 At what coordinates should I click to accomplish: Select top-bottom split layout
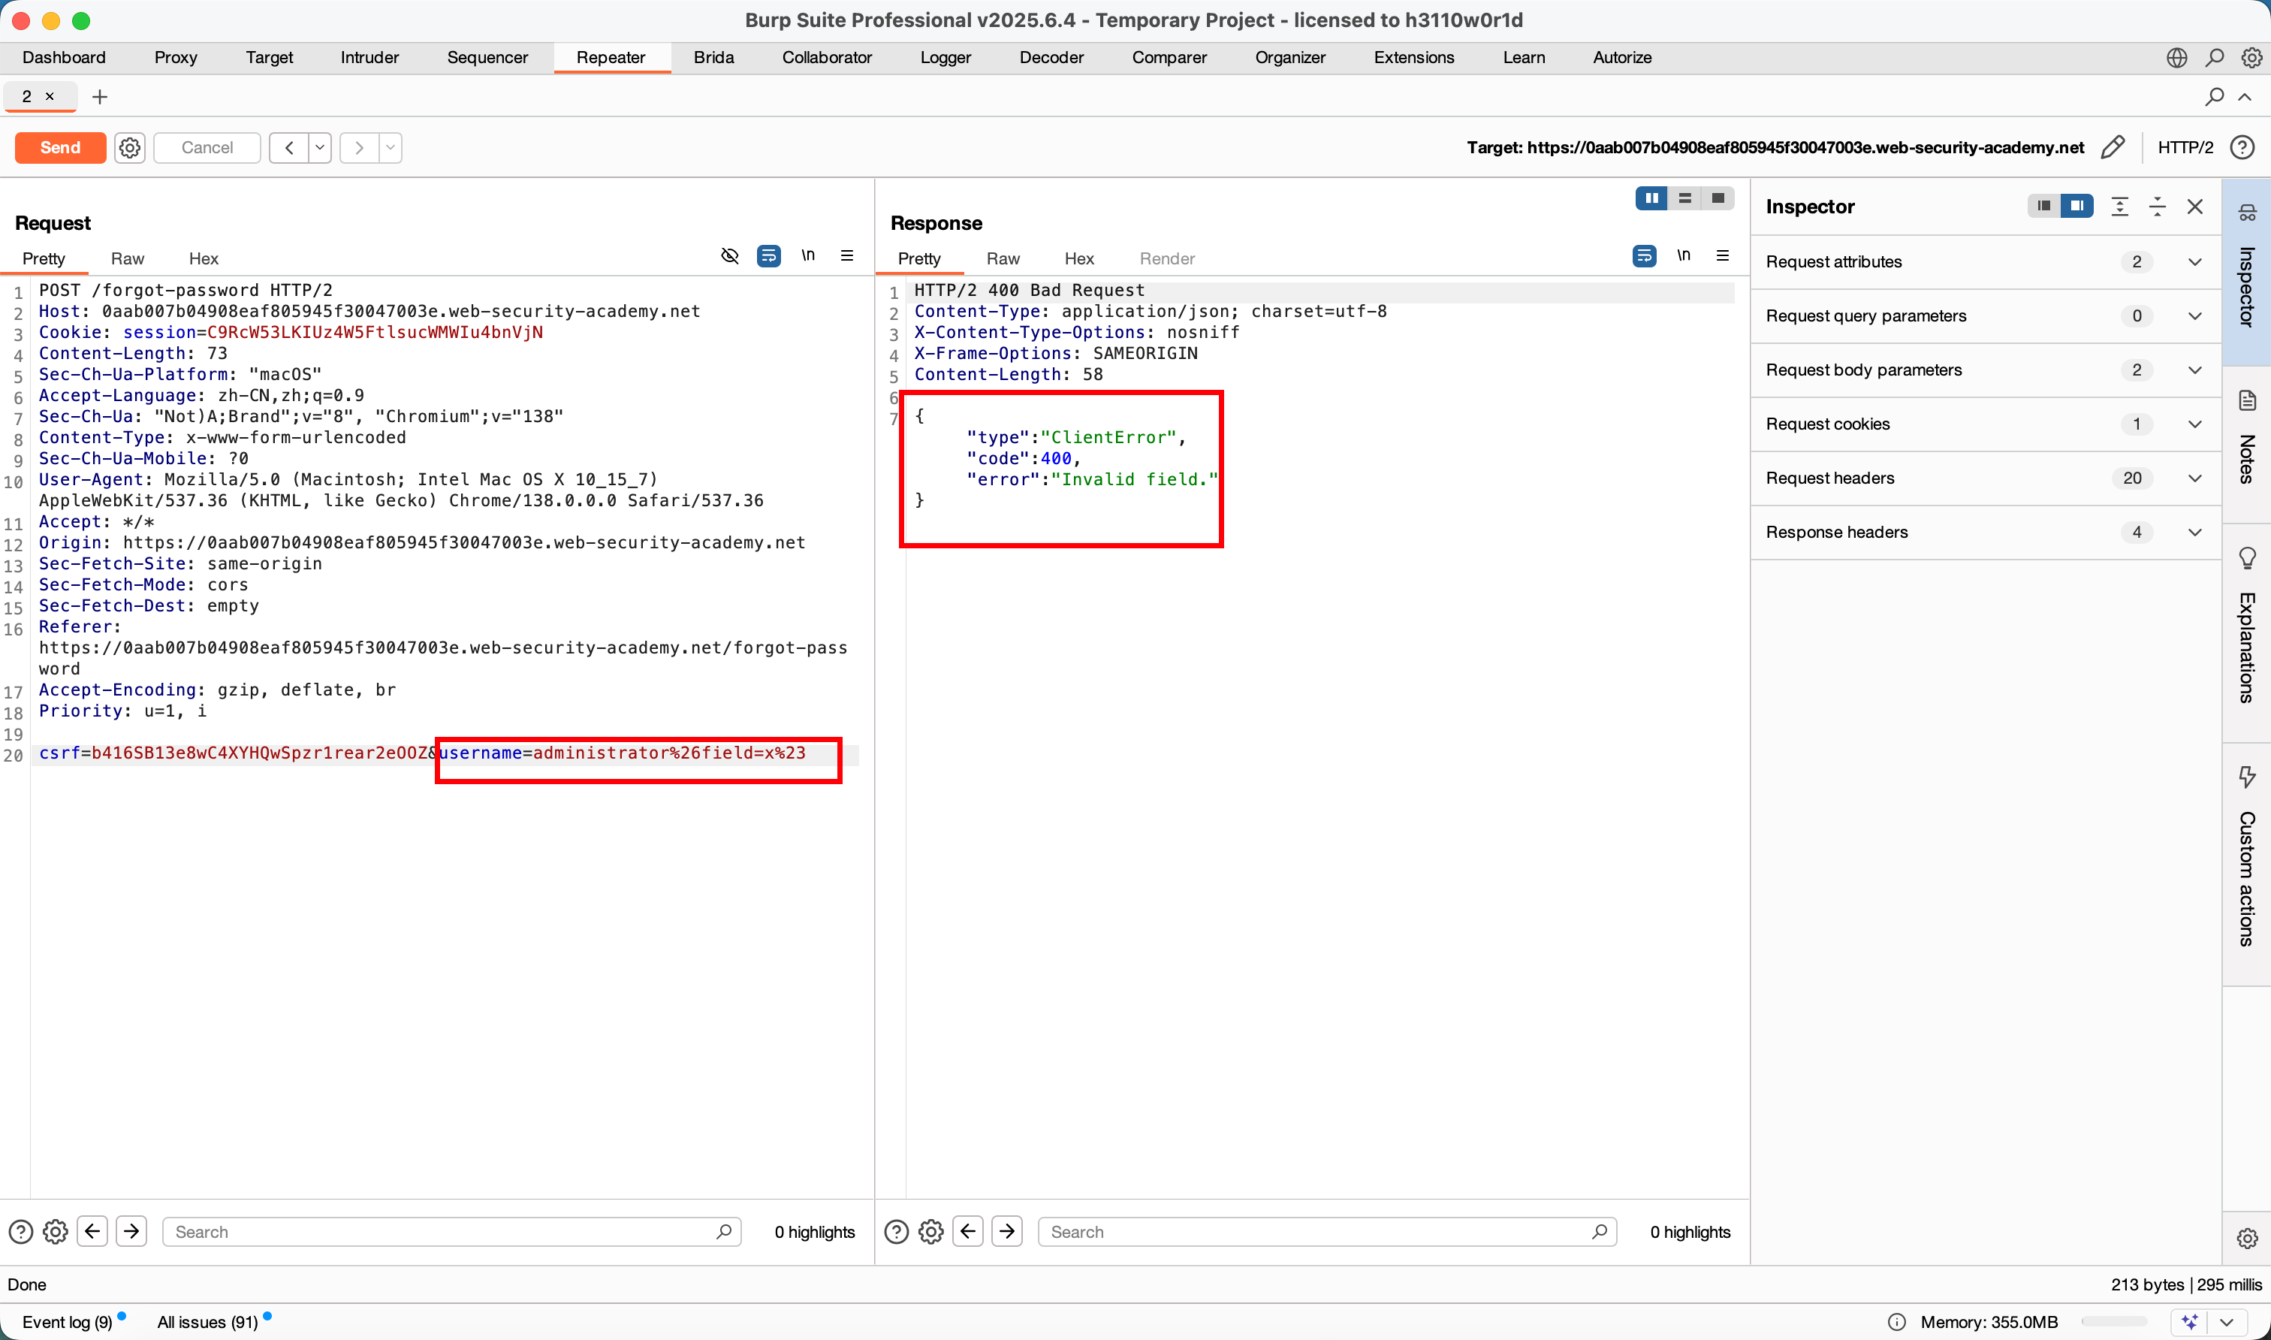pyautogui.click(x=1684, y=198)
